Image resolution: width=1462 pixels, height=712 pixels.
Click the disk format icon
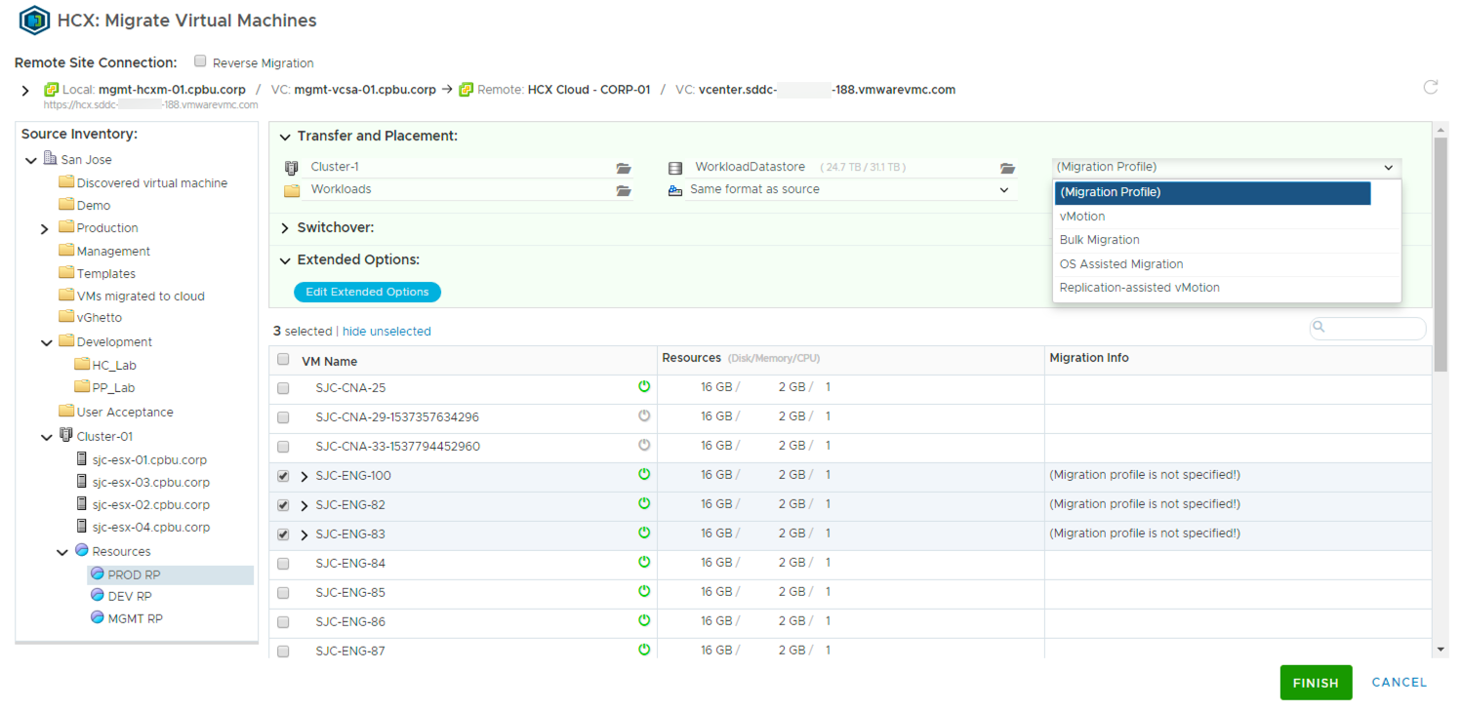675,190
